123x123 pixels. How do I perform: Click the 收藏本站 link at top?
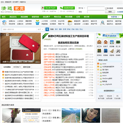tap(23, 2)
